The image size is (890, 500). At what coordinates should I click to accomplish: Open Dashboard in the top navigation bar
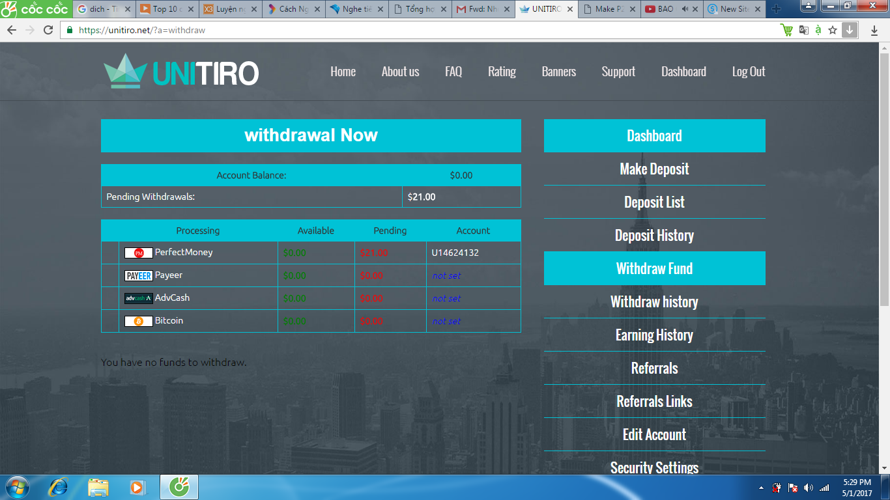pos(683,72)
